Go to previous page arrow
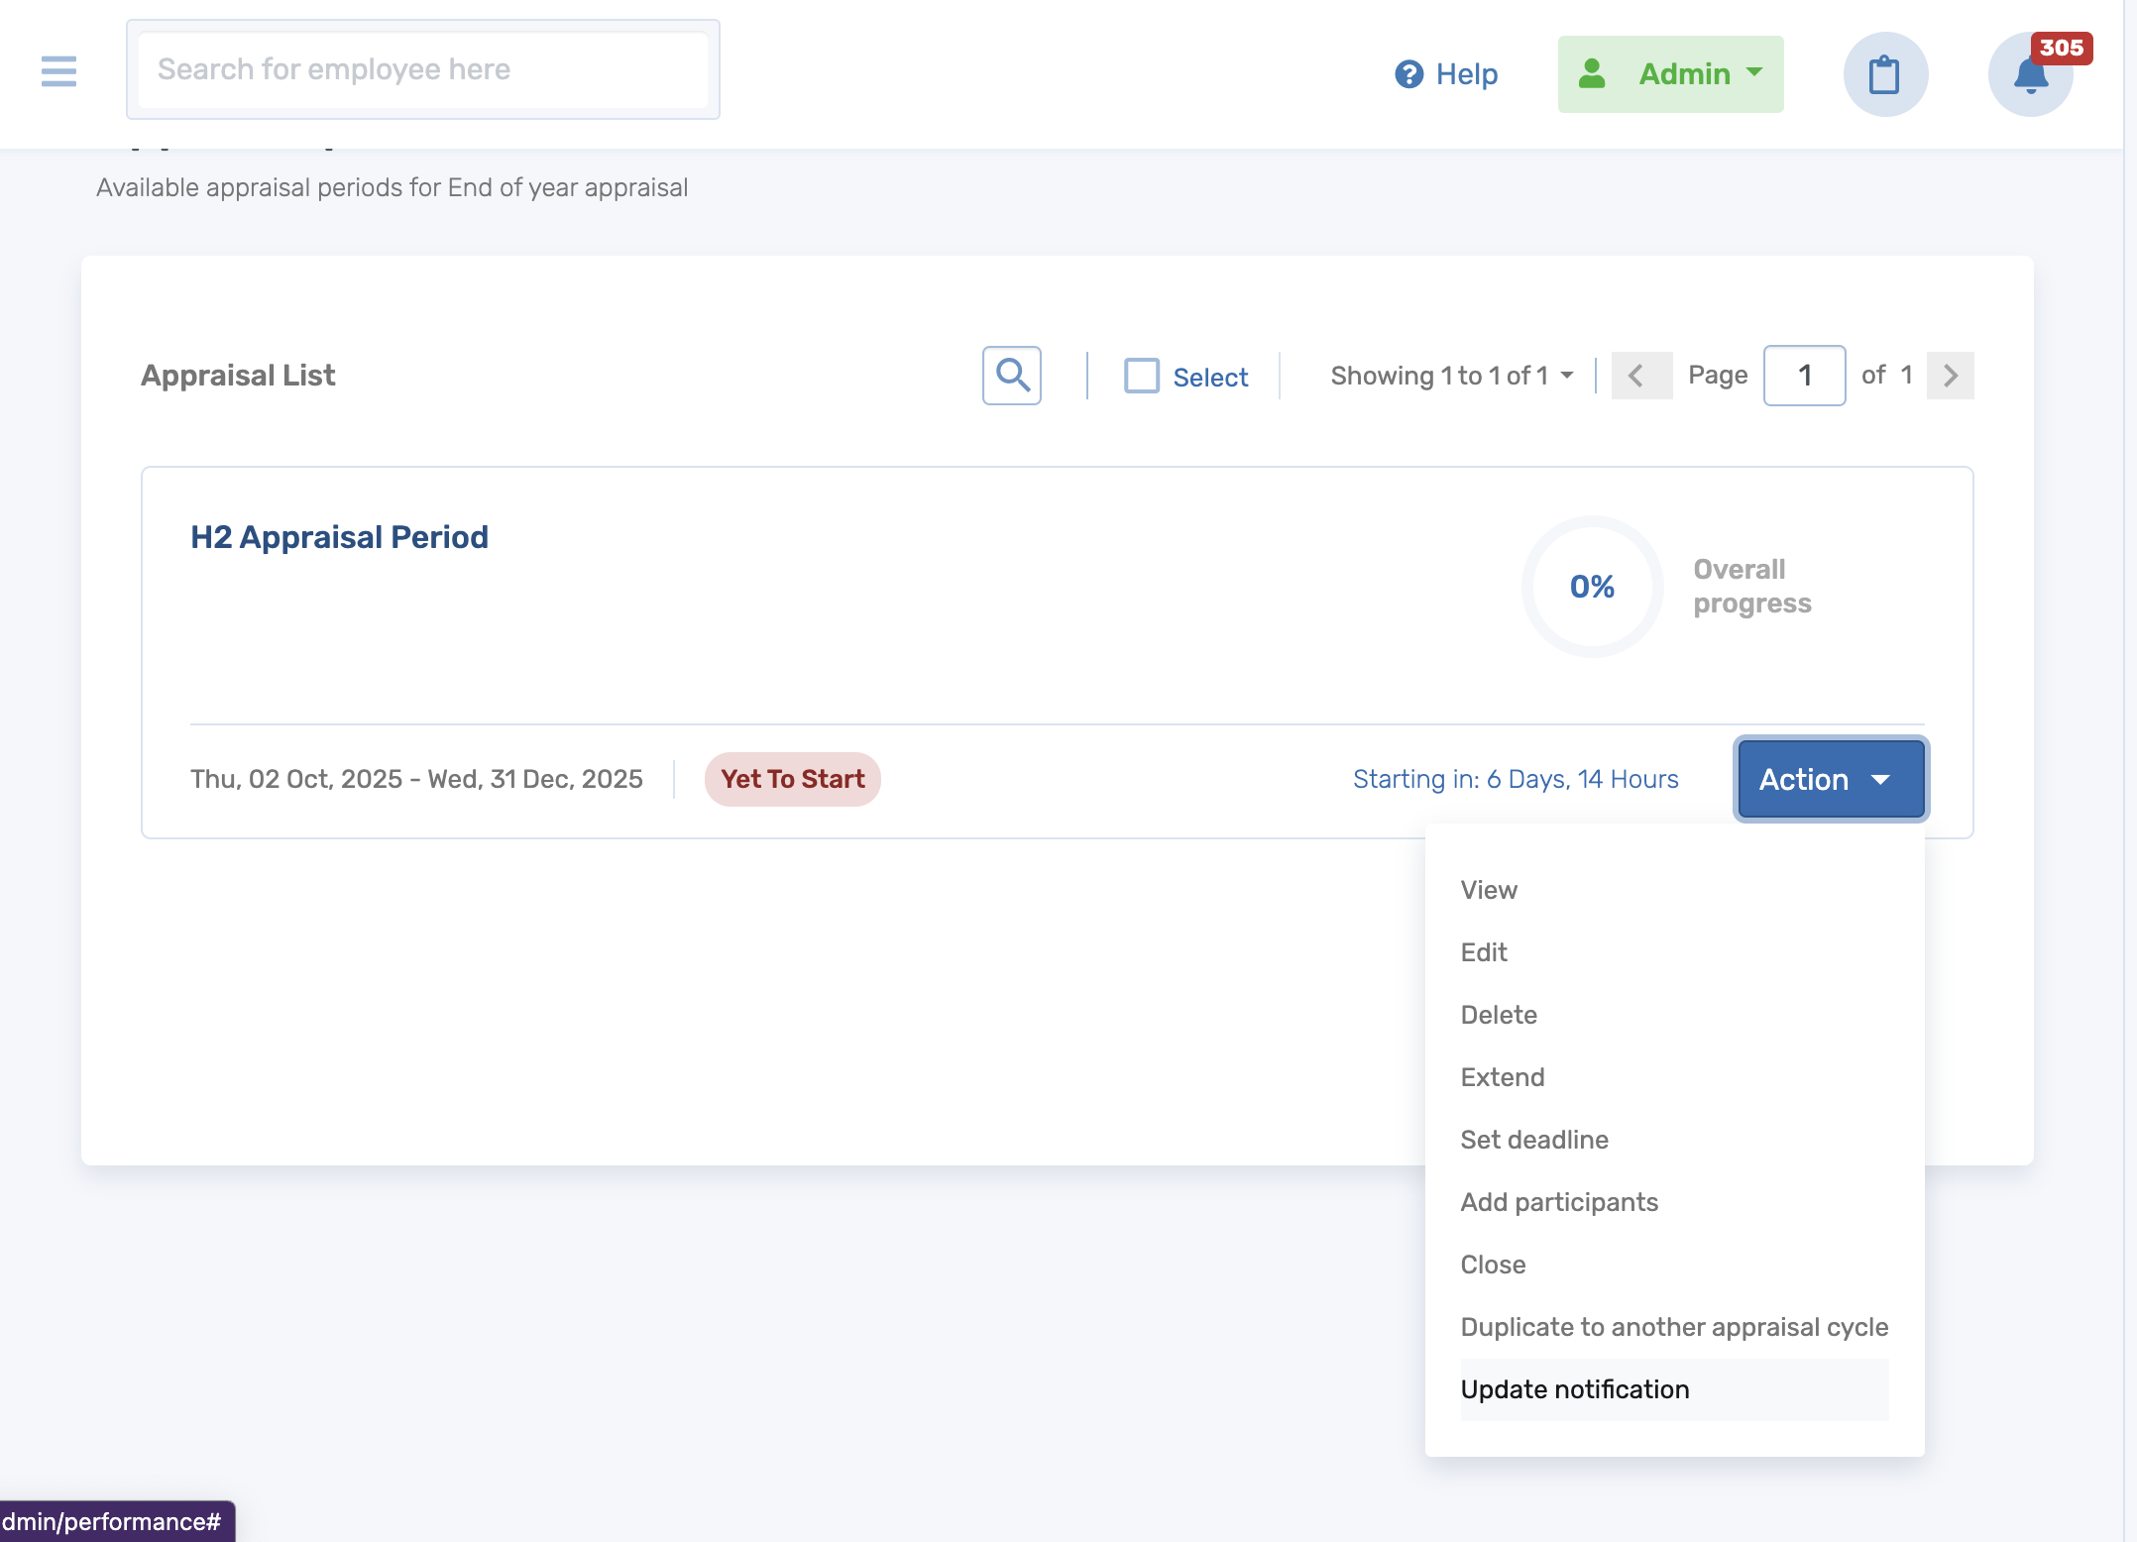This screenshot has height=1542, width=2137. click(x=1639, y=376)
